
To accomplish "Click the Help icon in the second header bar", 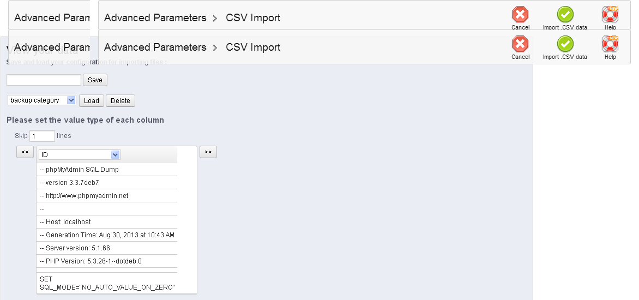I will [610, 44].
